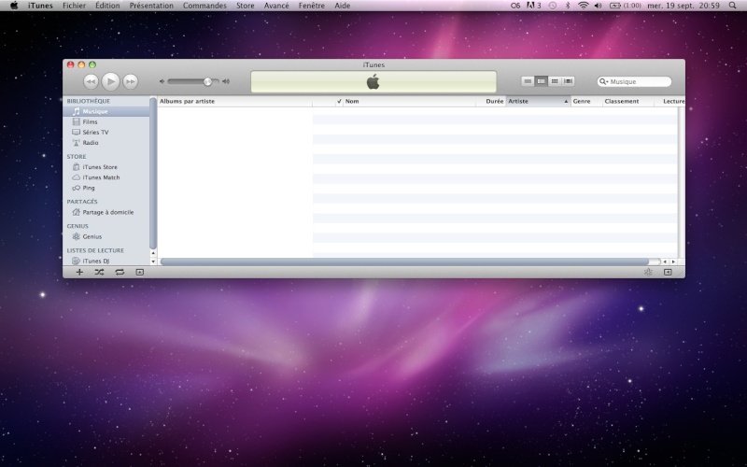Switch to Cover Flow view
Image resolution: width=747 pixels, height=467 pixels.
pyautogui.click(x=568, y=81)
